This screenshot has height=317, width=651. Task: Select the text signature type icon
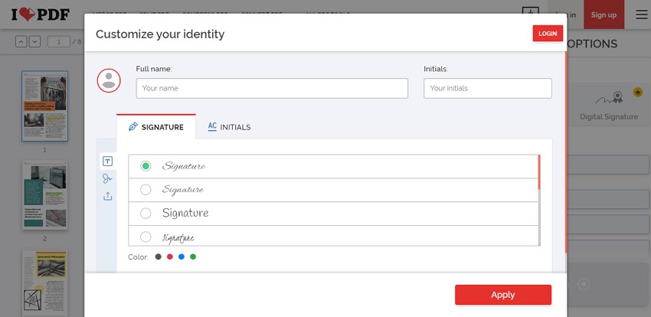point(108,161)
